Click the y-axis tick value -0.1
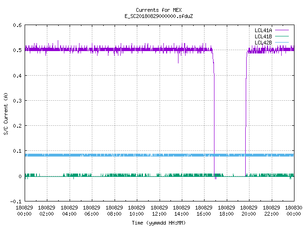The width and height of the screenshot is (303, 227). pos(16,201)
